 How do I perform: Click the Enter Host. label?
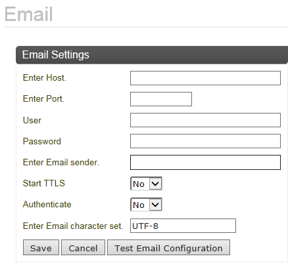click(x=45, y=78)
